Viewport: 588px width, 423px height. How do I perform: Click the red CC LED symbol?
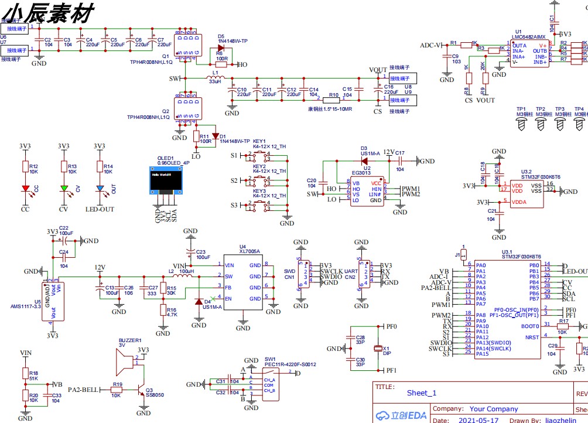click(x=26, y=188)
